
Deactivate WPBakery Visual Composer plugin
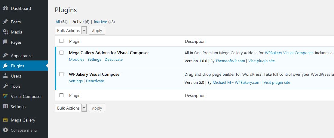pos(95,81)
